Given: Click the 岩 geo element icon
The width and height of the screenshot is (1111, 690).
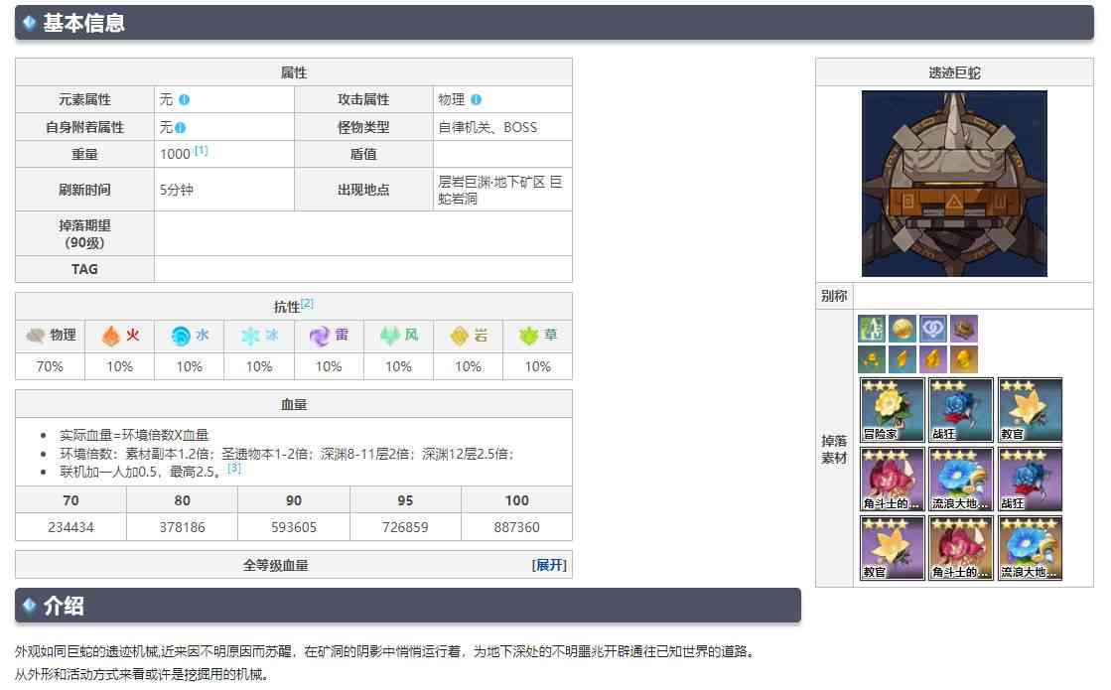Looking at the screenshot, I should [458, 335].
